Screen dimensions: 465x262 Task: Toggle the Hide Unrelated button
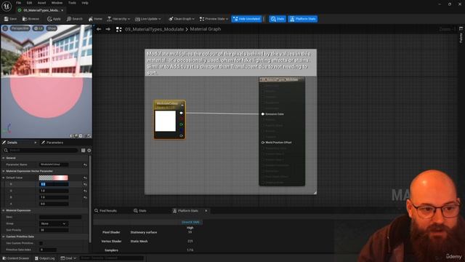[246, 19]
